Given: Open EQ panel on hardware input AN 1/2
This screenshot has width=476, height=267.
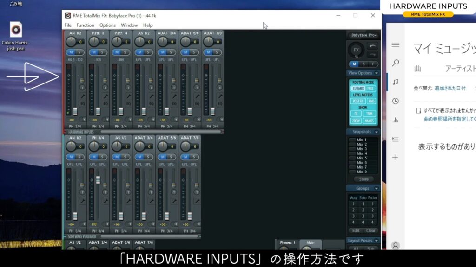Looking at the screenshot, I should point(82,104).
